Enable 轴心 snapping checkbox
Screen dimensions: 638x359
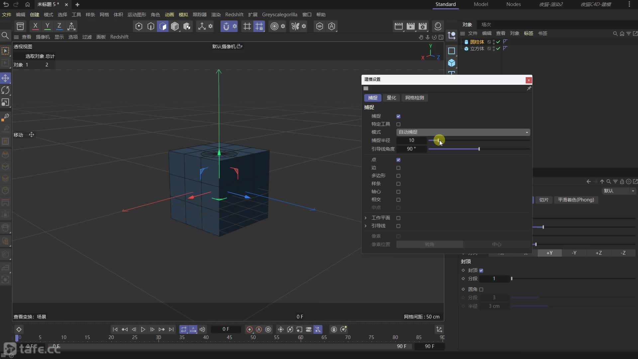pos(398,192)
